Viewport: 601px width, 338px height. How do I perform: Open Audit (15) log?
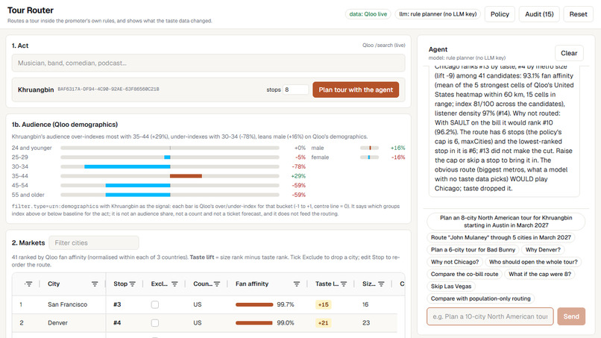tap(539, 14)
